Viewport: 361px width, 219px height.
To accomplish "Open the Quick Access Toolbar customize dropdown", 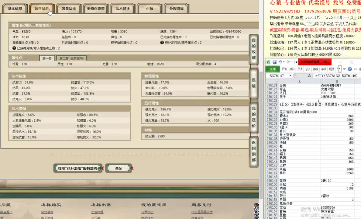I will 296,62.
